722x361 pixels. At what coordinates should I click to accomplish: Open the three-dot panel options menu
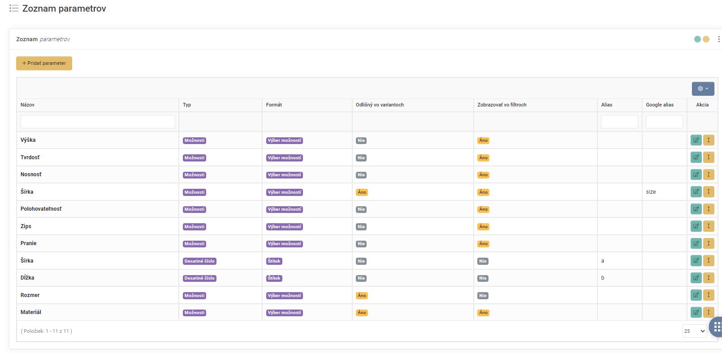[718, 39]
